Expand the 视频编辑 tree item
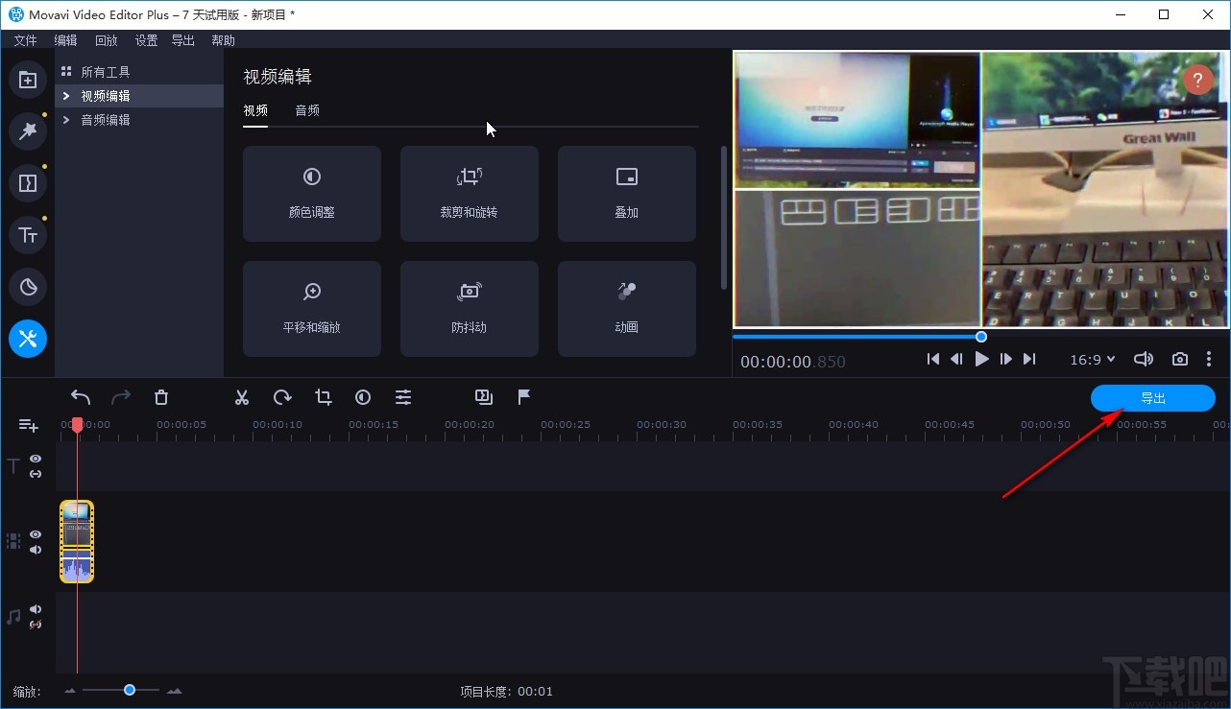This screenshot has height=709, width=1231. 66,96
